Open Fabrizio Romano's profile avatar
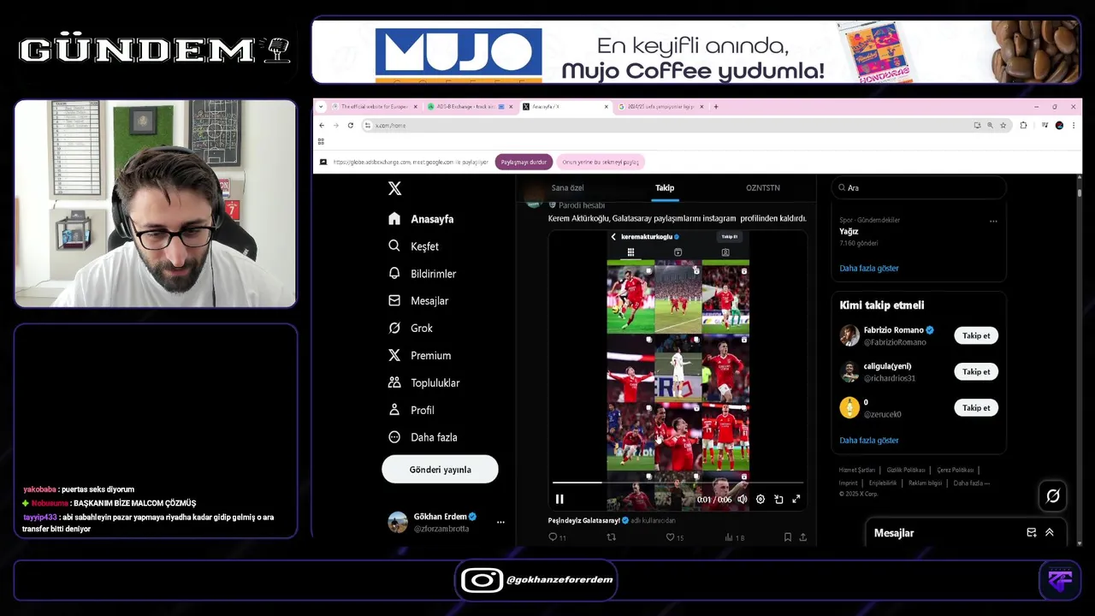Screen dimensions: 1095x616 849,335
